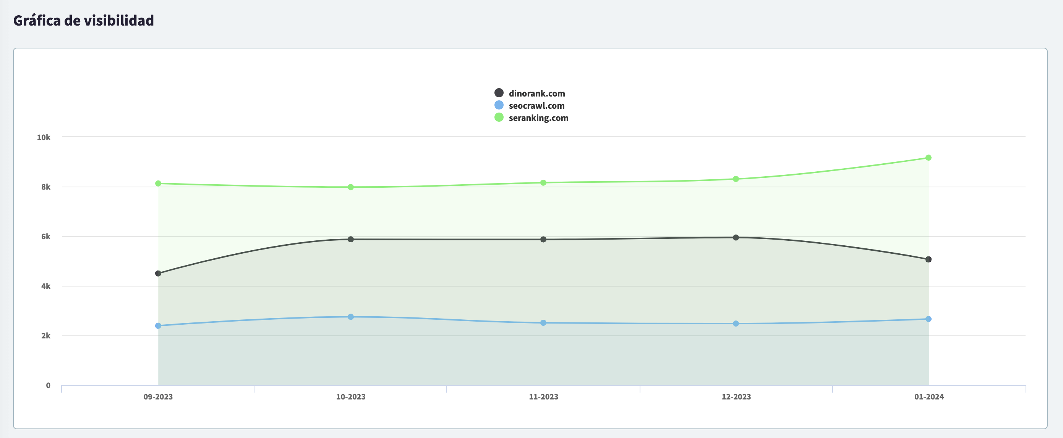The width and height of the screenshot is (1063, 438).
Task: Toggle seranking.com legend series
Action: pyautogui.click(x=538, y=118)
